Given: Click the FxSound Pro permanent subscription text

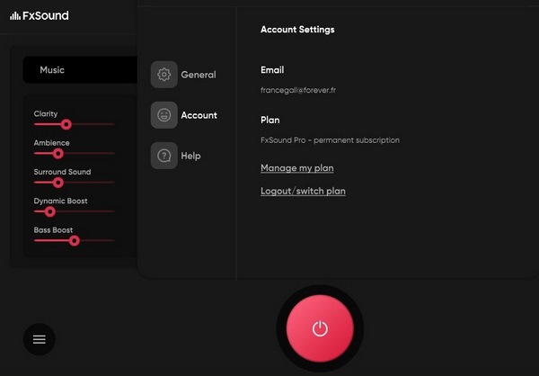Looking at the screenshot, I should 330,140.
